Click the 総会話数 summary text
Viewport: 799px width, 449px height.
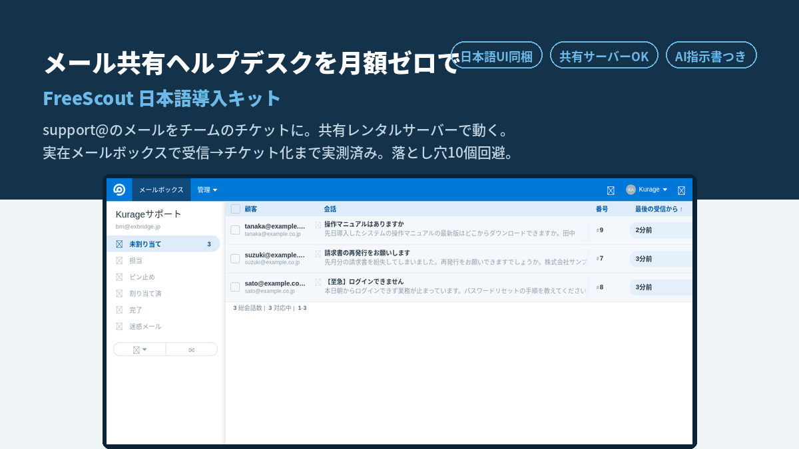[248, 308]
